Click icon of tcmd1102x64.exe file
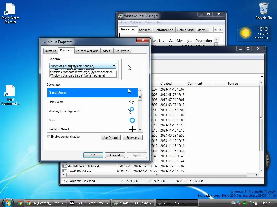Screen dimensions: 277x207 click(x=64, y=171)
